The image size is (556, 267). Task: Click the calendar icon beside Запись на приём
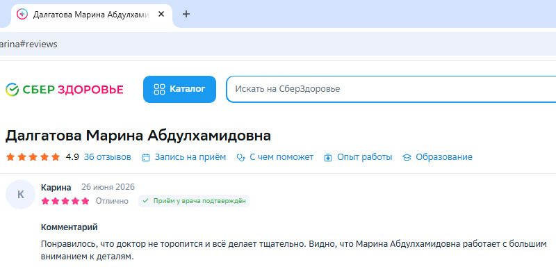click(x=146, y=158)
